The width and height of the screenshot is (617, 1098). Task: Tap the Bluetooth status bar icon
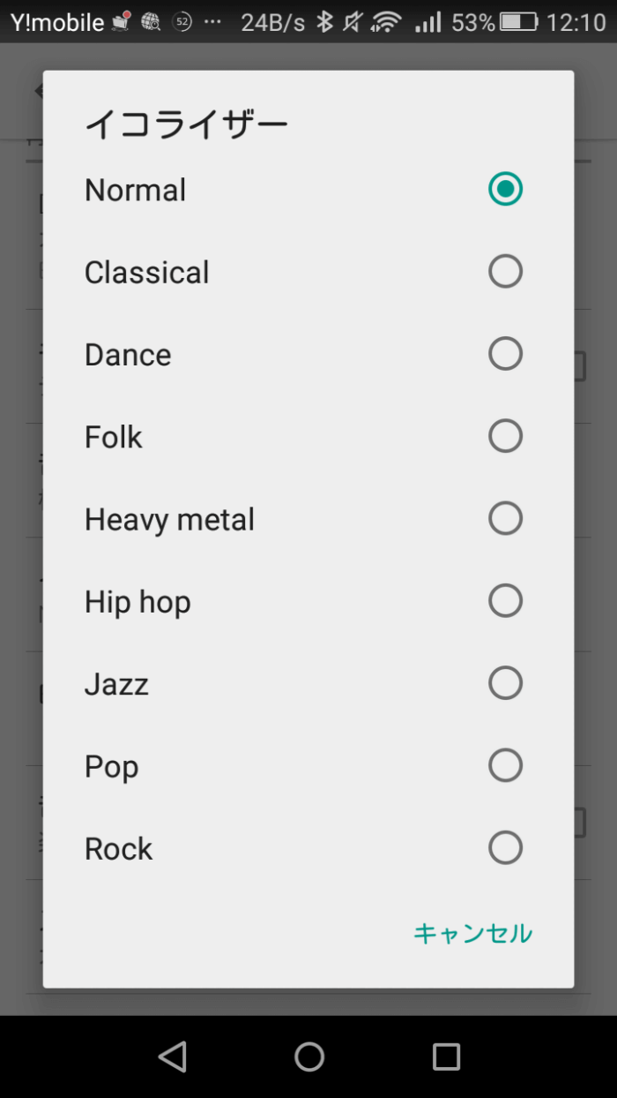(325, 22)
